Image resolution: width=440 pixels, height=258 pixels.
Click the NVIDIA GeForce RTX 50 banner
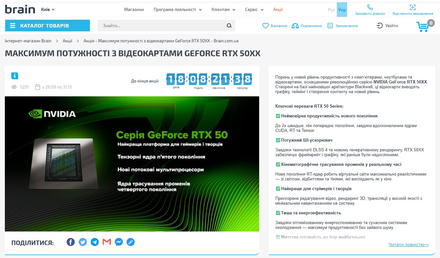(132, 164)
